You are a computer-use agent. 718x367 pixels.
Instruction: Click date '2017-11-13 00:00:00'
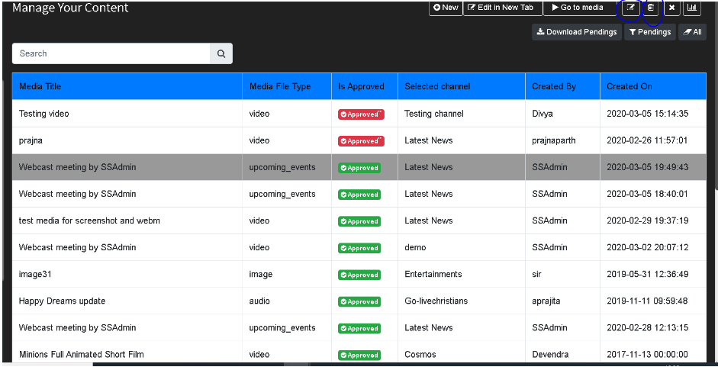648,355
